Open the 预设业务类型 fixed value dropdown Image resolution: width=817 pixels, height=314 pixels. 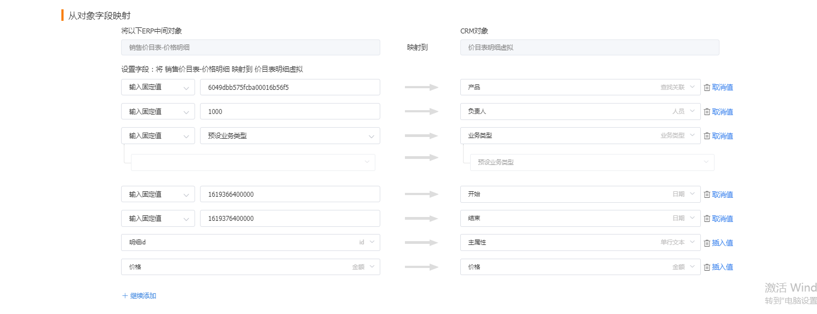(290, 135)
